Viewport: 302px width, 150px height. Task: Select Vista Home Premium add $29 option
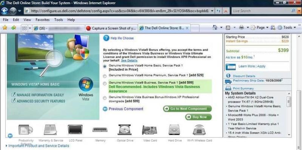[105, 76]
